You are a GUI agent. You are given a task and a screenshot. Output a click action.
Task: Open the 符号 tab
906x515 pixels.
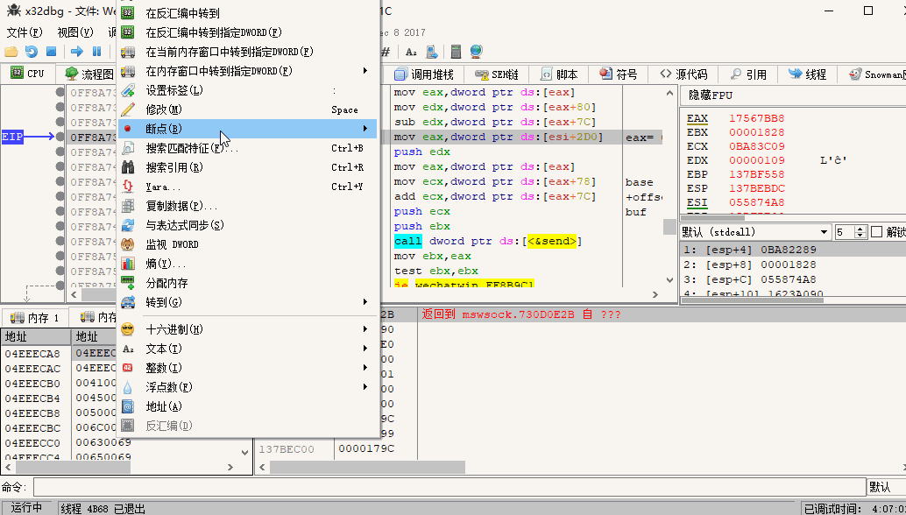click(x=619, y=74)
